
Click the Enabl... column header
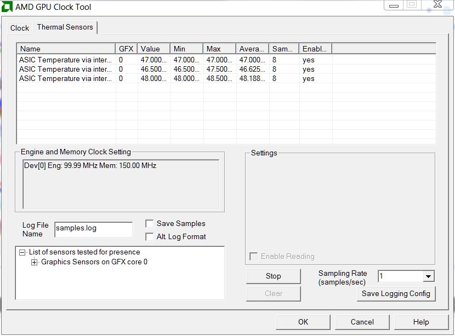coord(315,49)
